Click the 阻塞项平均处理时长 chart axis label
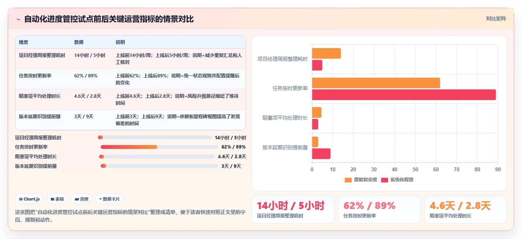522x239 pixels. pyautogui.click(x=285, y=118)
